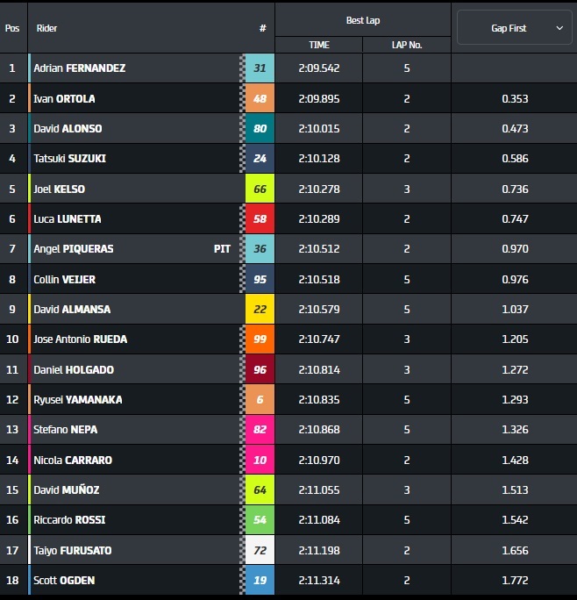Click Adrian FERNANDEZ number 31 badge
The height and width of the screenshot is (600, 577).
pos(260,68)
